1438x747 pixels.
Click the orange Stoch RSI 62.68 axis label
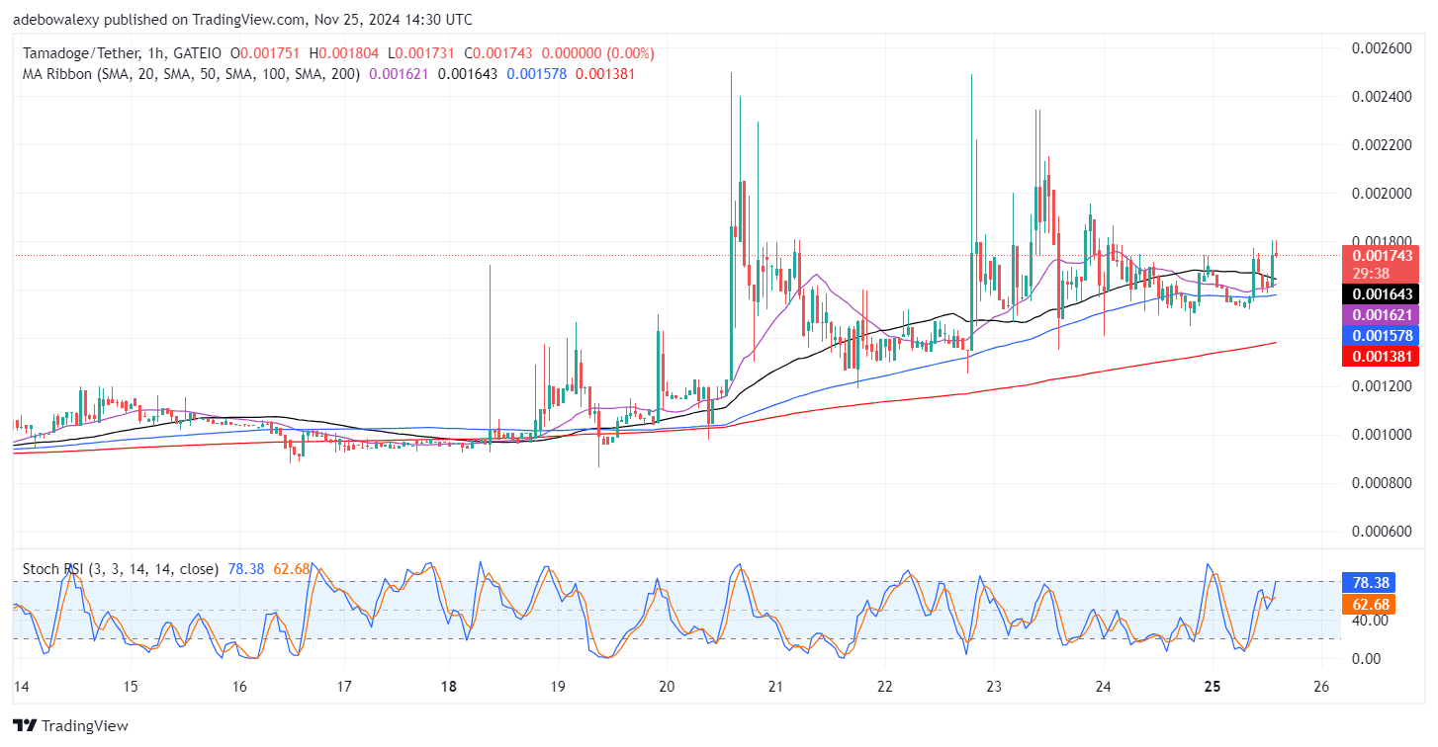pos(1369,603)
